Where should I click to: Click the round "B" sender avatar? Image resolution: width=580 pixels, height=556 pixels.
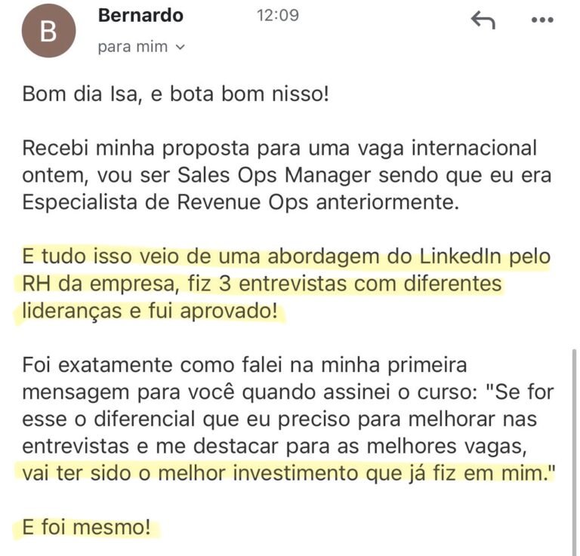pyautogui.click(x=49, y=30)
